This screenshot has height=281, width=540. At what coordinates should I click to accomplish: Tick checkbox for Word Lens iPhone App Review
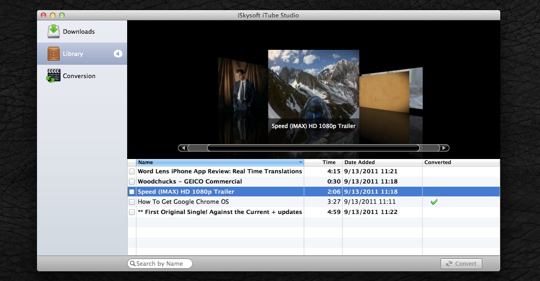[132, 171]
